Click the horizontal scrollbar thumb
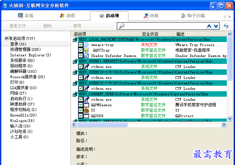The height and width of the screenshot is (165, 235). [x=102, y=124]
